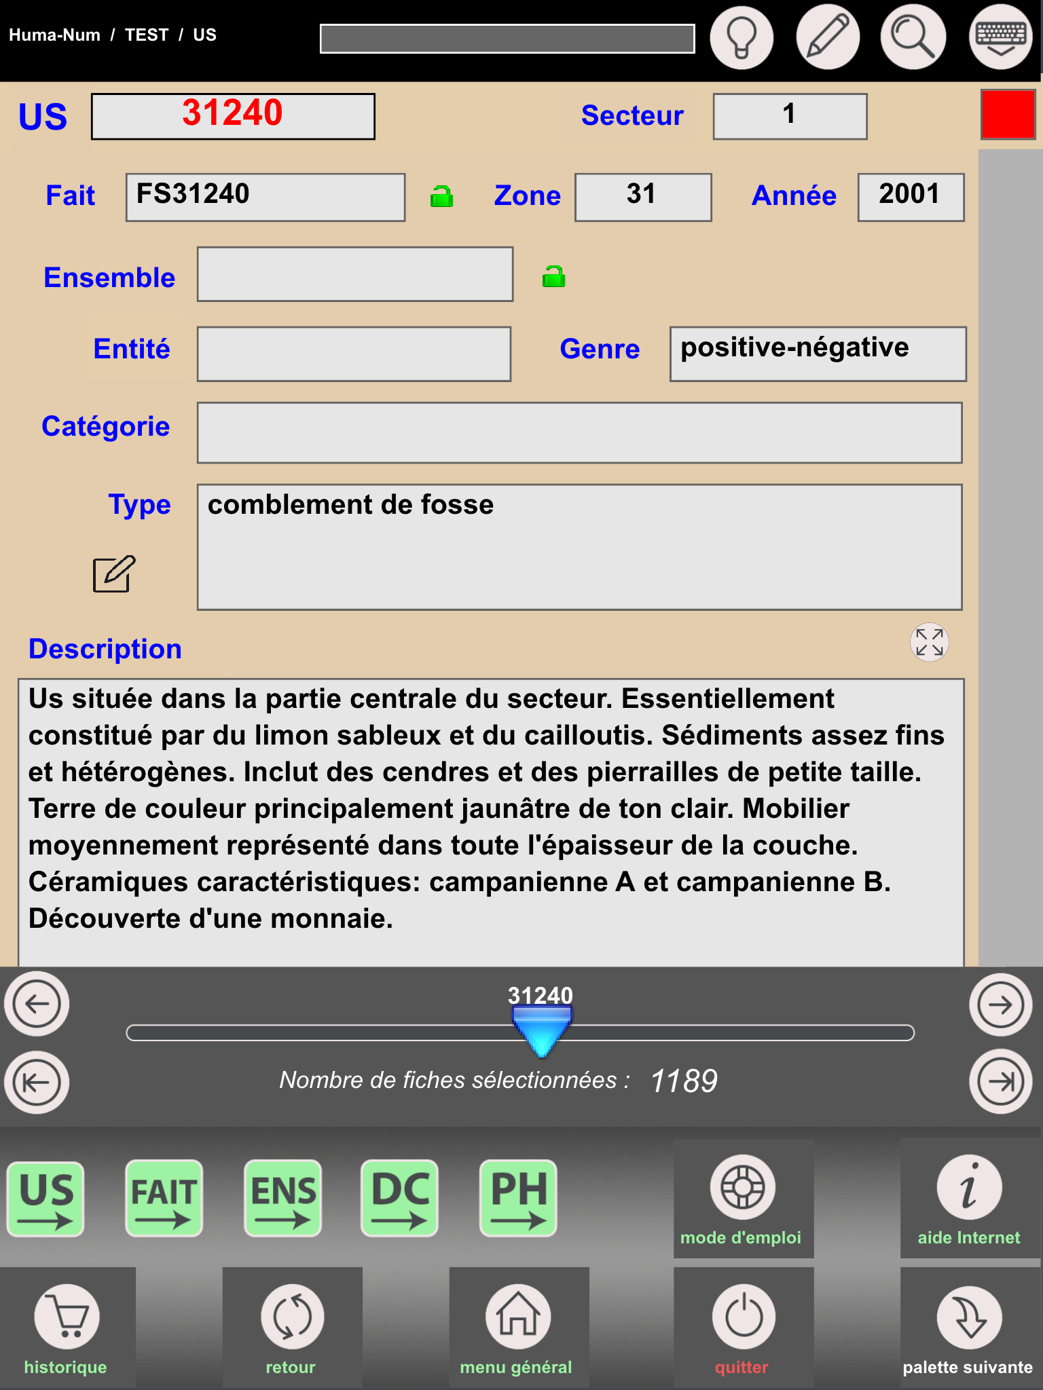Viewport: 1043px width, 1390px height.
Task: Open aide Internet
Action: pyautogui.click(x=970, y=1199)
